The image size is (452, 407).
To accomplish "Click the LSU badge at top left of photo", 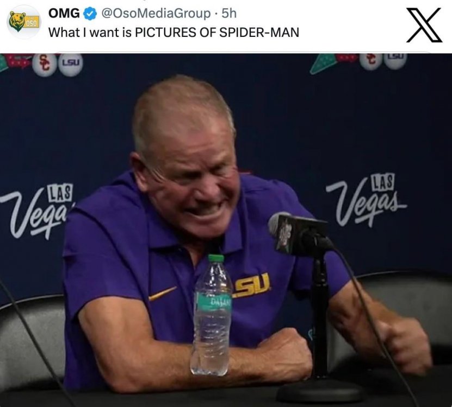I will (x=71, y=64).
